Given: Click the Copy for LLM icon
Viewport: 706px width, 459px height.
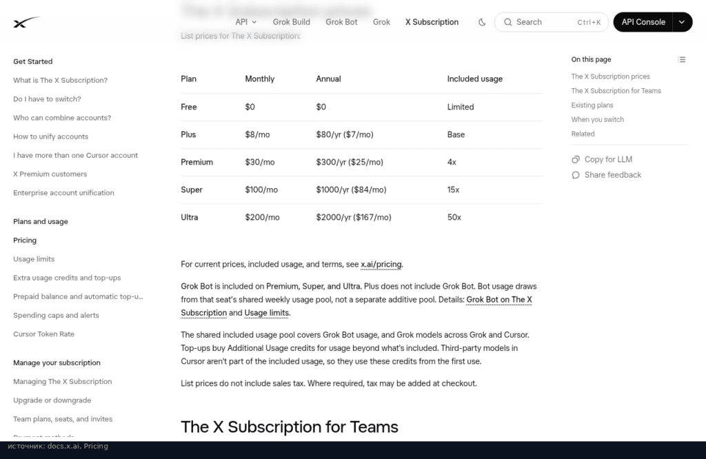Looking at the screenshot, I should click(576, 159).
